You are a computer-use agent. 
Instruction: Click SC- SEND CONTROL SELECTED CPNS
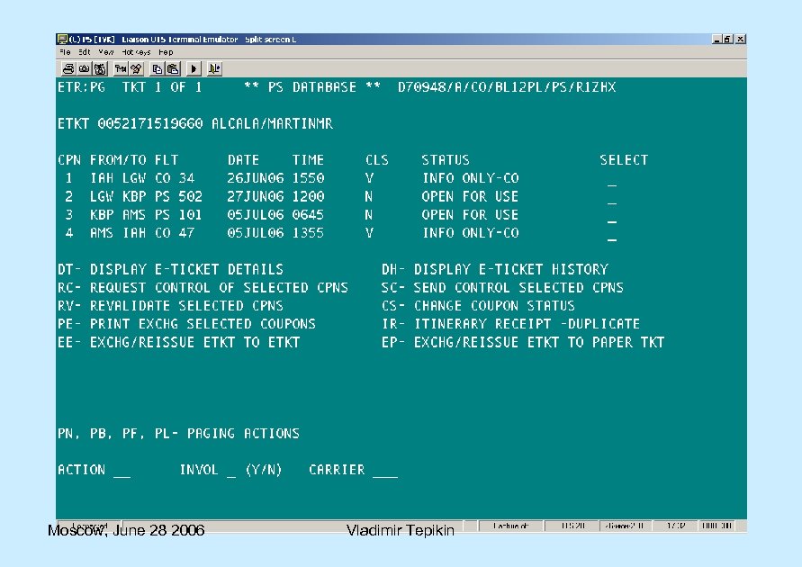click(x=502, y=288)
